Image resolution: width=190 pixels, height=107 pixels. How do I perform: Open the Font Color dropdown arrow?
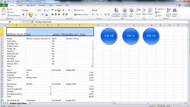point(49,15)
